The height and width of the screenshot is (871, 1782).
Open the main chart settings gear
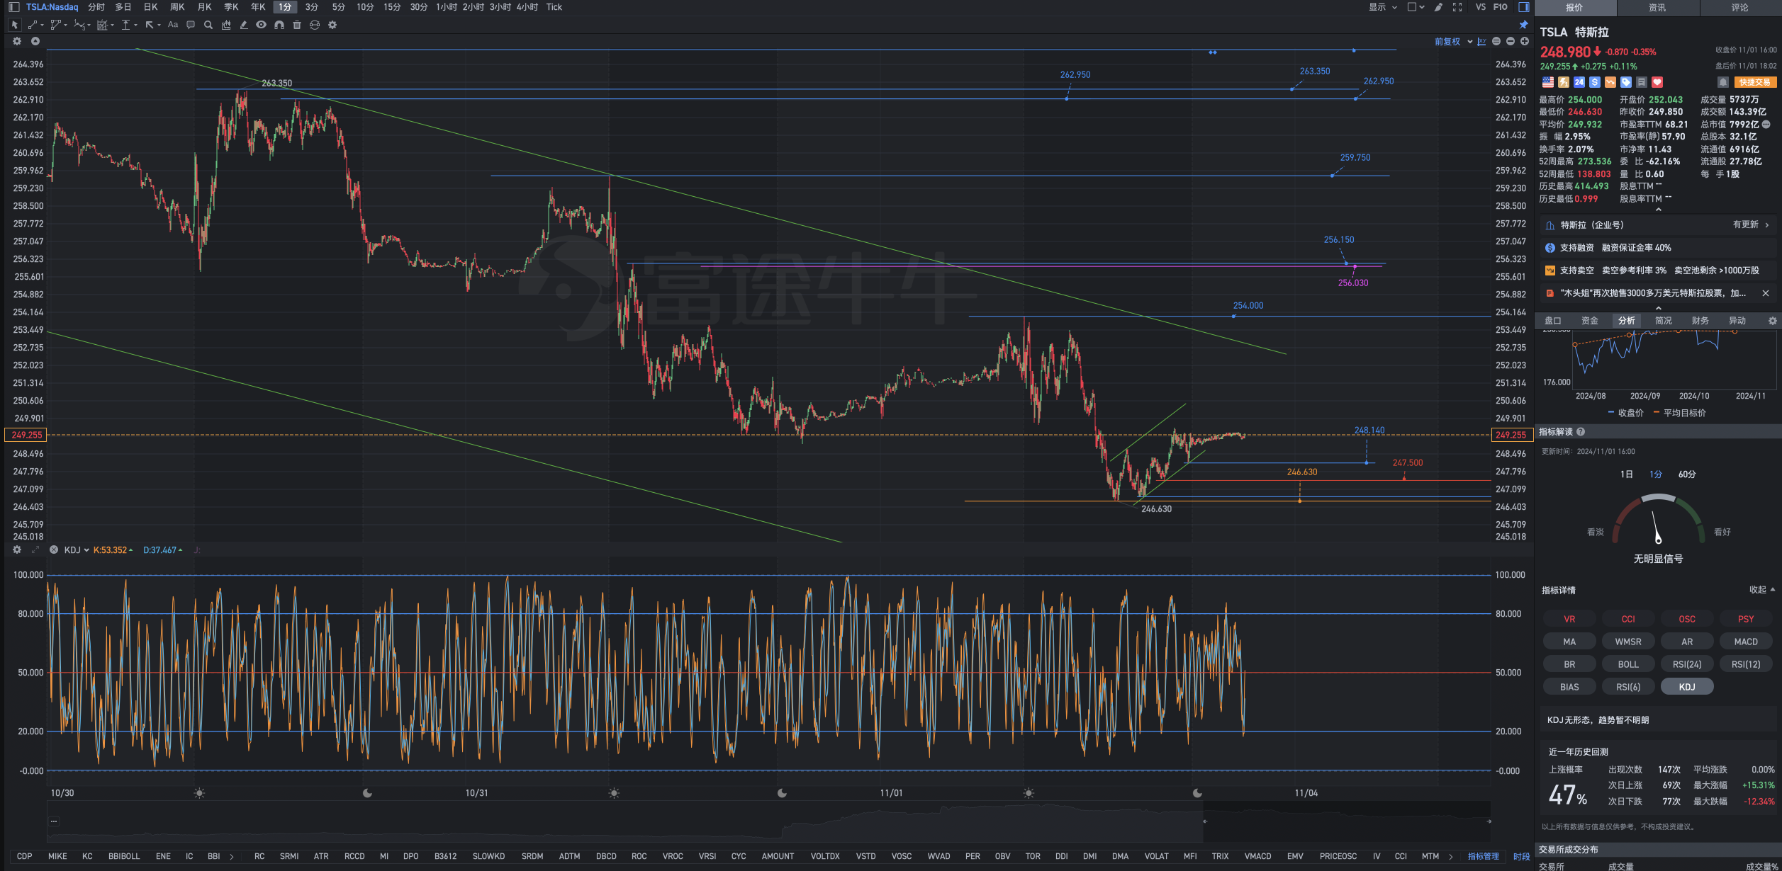click(17, 41)
